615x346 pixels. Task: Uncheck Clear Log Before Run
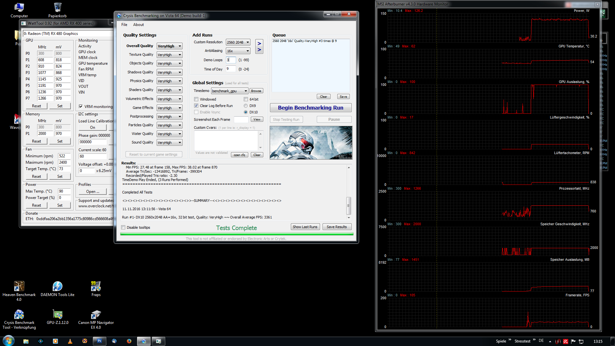click(196, 106)
